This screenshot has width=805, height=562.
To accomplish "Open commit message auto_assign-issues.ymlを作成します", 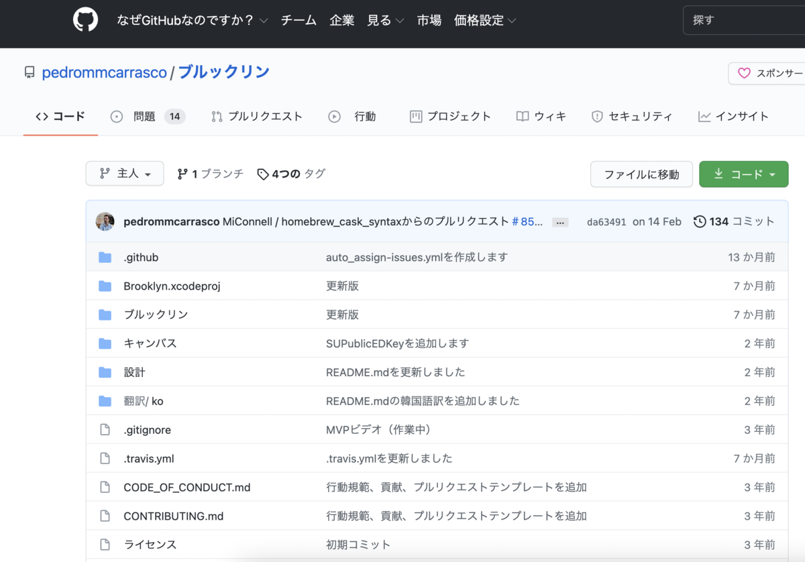I will 417,257.
